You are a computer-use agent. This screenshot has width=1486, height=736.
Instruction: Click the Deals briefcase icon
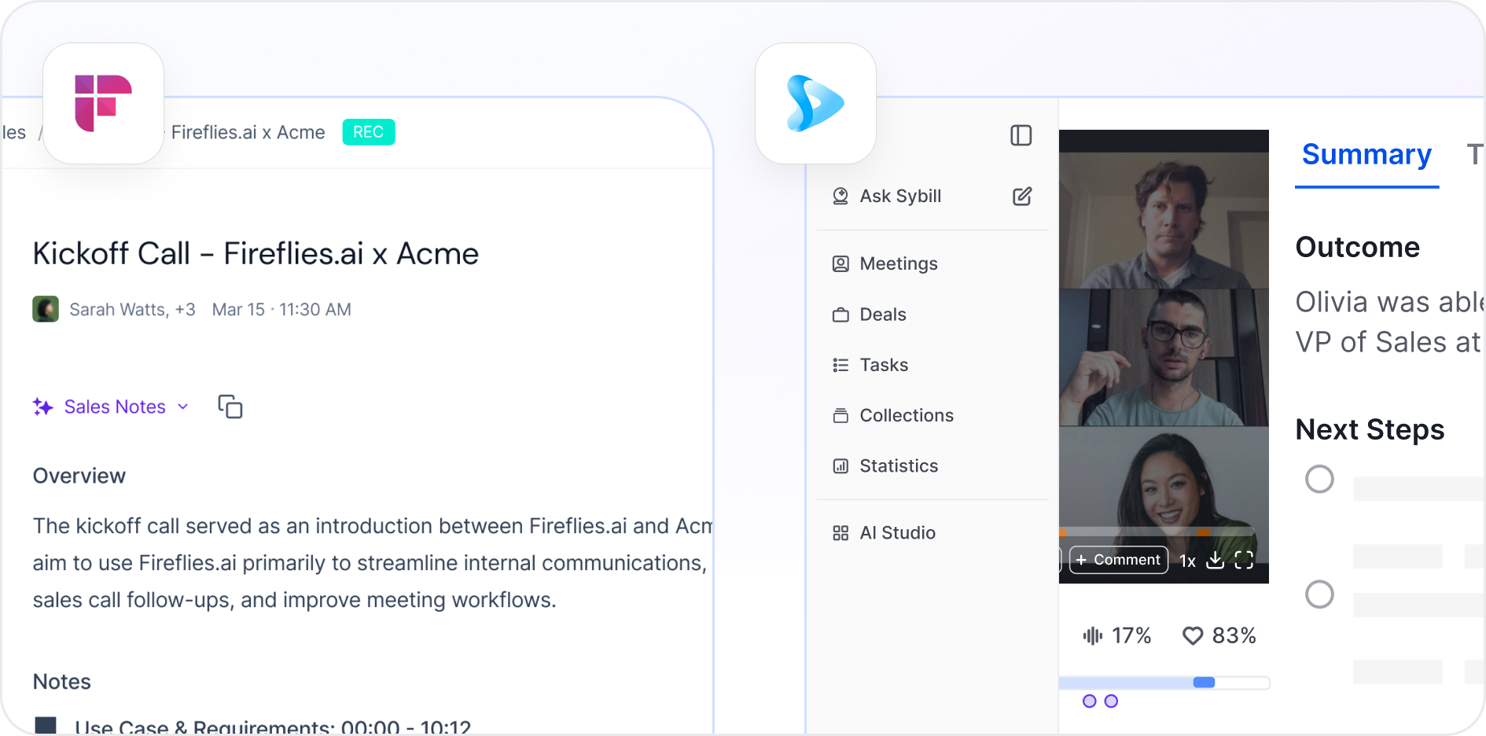[840, 315]
